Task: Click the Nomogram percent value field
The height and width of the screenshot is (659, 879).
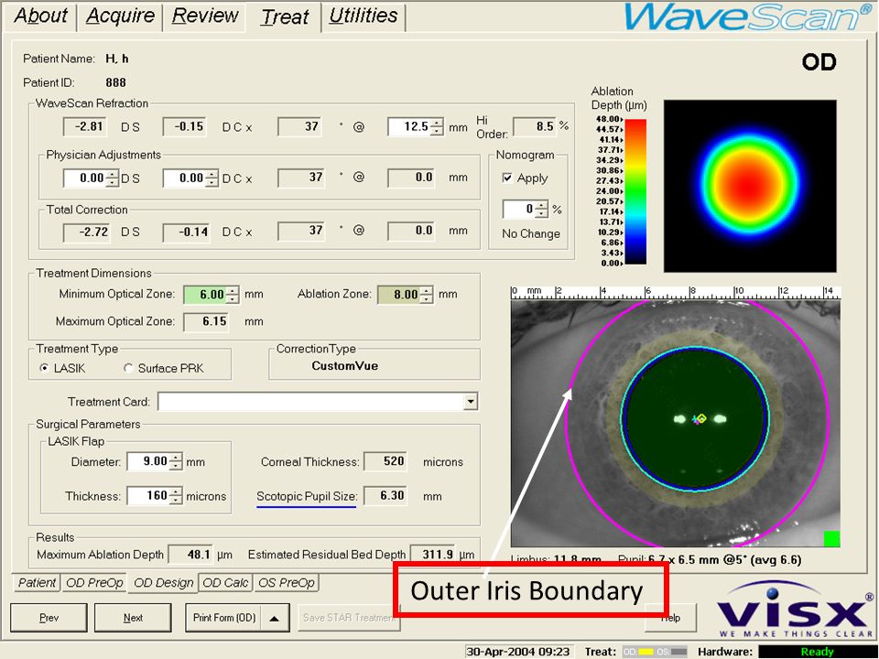Action: click(518, 210)
